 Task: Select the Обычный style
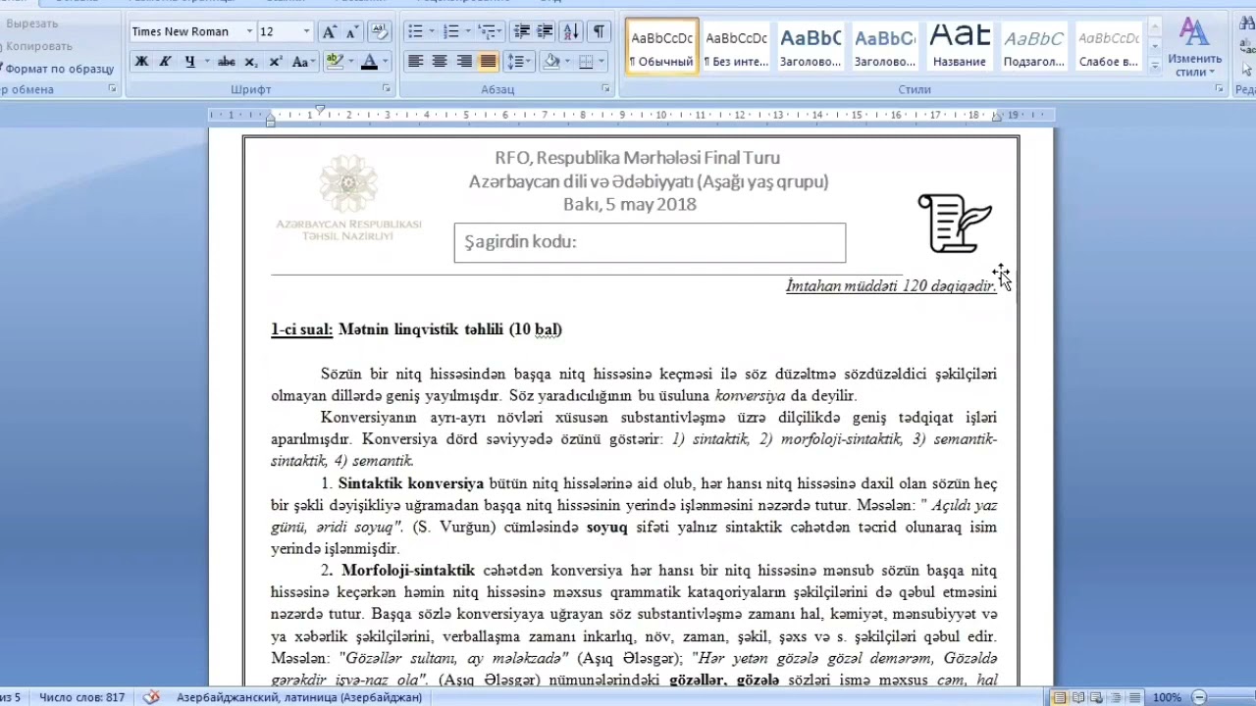pyautogui.click(x=662, y=47)
